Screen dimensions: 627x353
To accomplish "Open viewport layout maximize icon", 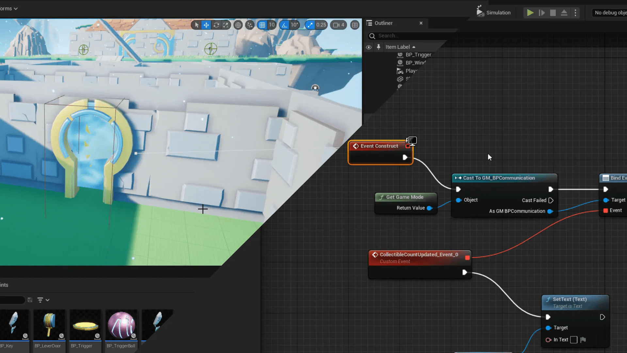I will pyautogui.click(x=355, y=25).
